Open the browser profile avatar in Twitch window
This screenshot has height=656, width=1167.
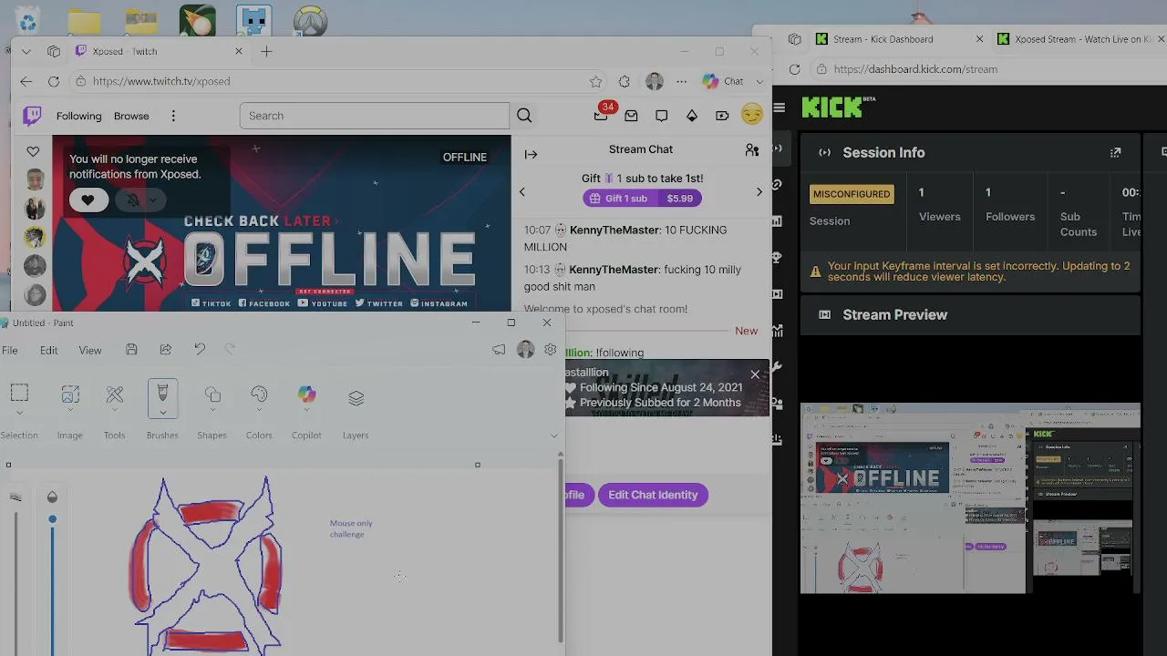coord(655,81)
